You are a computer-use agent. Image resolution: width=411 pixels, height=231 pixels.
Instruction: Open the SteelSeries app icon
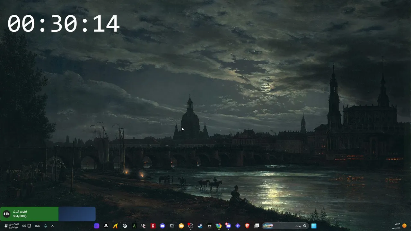(x=125, y=226)
